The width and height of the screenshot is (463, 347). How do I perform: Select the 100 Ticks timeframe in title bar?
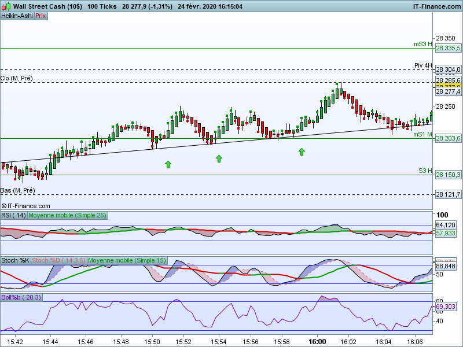point(102,6)
